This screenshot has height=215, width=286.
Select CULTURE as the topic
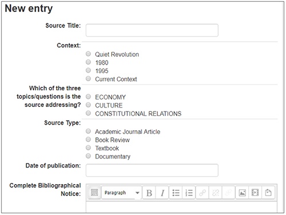pyautogui.click(x=88, y=105)
